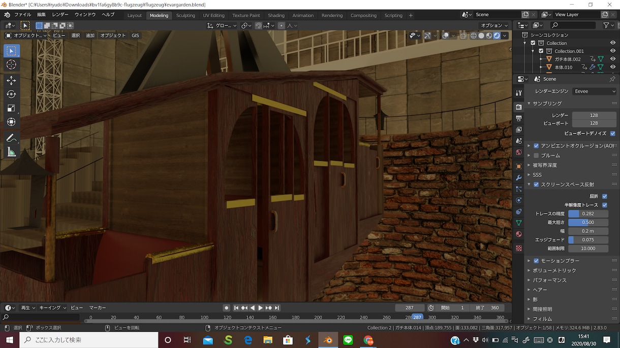
Task: Switch to the UV Editing workspace tab
Action: (x=213, y=15)
